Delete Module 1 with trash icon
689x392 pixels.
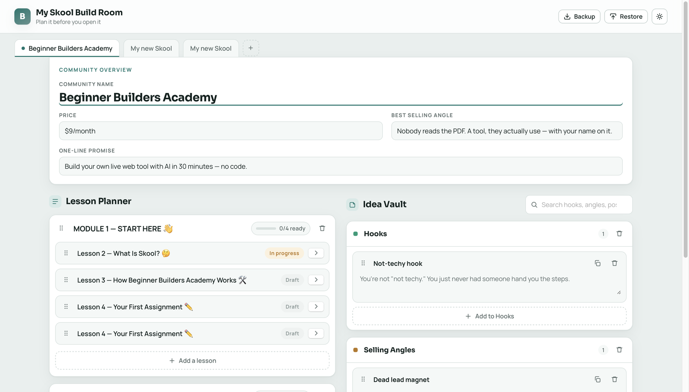point(322,228)
